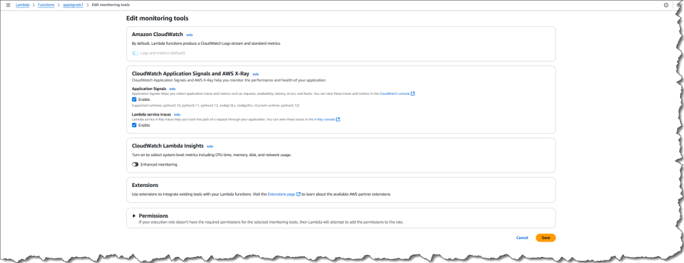Click the info circle icon at top right
This screenshot has height=263, width=684.
click(666, 5)
